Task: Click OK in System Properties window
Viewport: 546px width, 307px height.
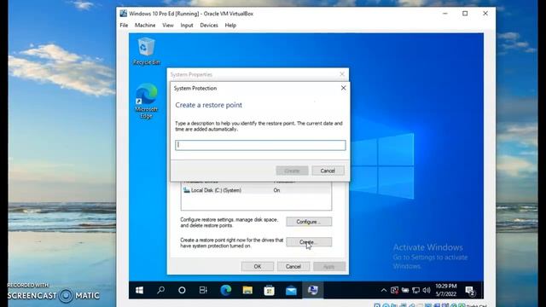Action: 258,266
